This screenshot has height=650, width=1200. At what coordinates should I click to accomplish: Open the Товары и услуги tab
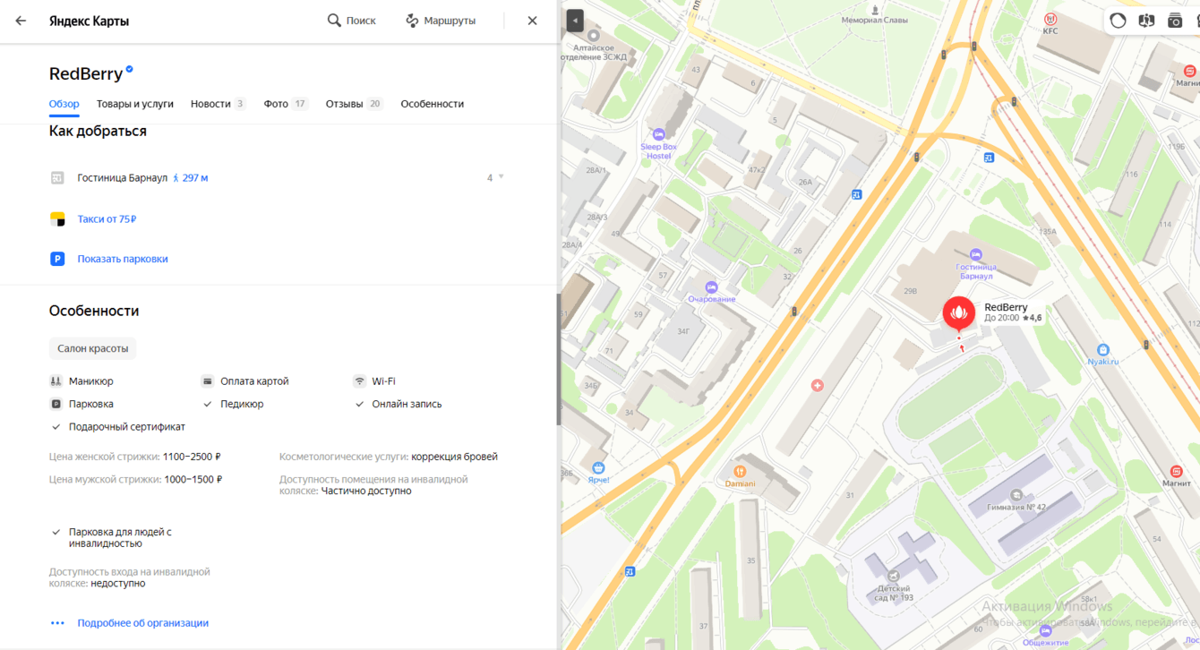click(x=135, y=104)
